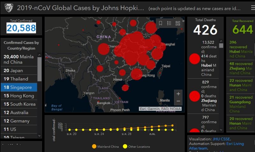255x152 pixels.
Task: Click the Esri, Garmin, FAO, NOAA attribution
Action: [161, 109]
